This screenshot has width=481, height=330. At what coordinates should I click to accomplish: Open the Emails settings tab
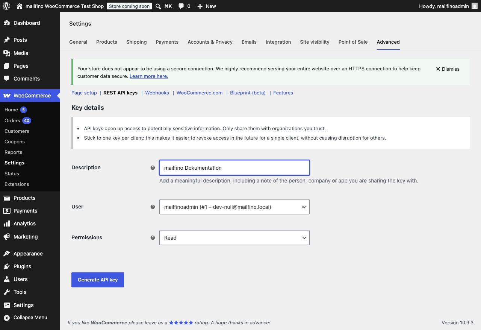coord(249,42)
